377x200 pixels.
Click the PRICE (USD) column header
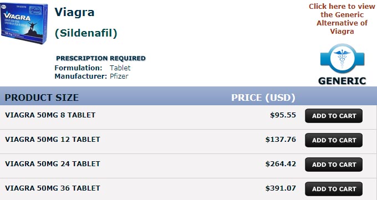[263, 98]
